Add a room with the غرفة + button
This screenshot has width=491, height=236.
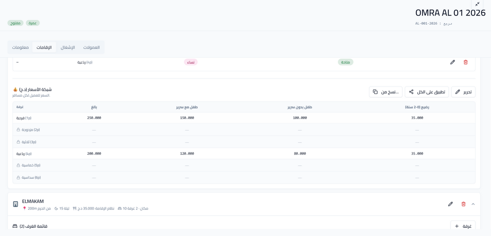pos(463,226)
